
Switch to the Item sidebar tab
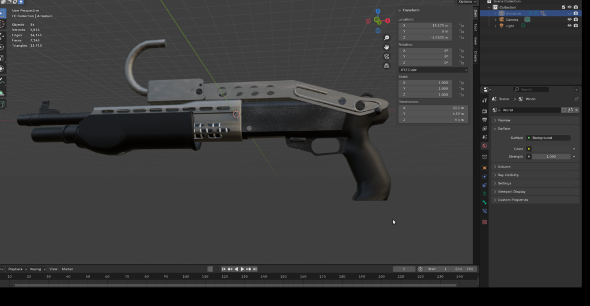point(475,14)
